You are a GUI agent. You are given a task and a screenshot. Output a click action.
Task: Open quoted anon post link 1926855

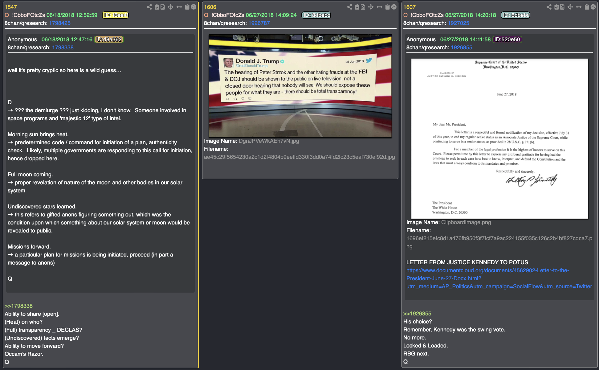(462, 47)
